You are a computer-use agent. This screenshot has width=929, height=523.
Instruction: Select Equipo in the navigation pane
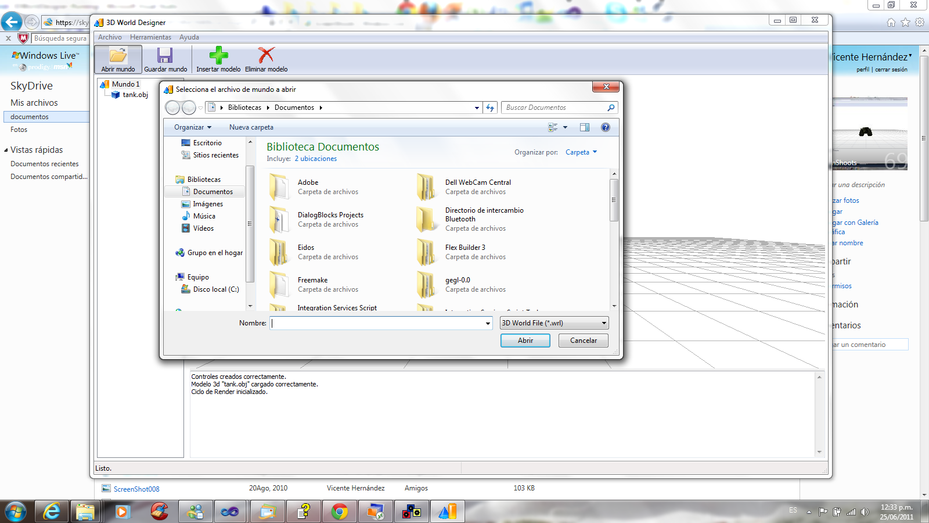198,277
